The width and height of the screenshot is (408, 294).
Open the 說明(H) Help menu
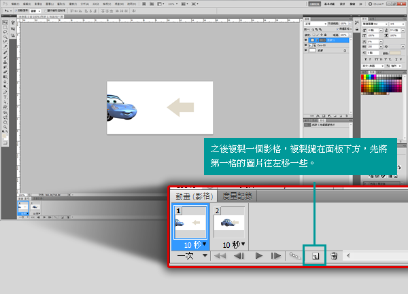(131, 4)
